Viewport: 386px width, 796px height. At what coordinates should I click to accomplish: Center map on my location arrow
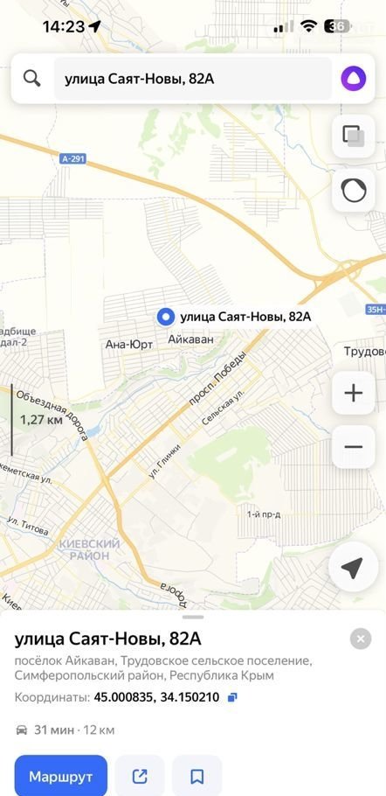(353, 567)
